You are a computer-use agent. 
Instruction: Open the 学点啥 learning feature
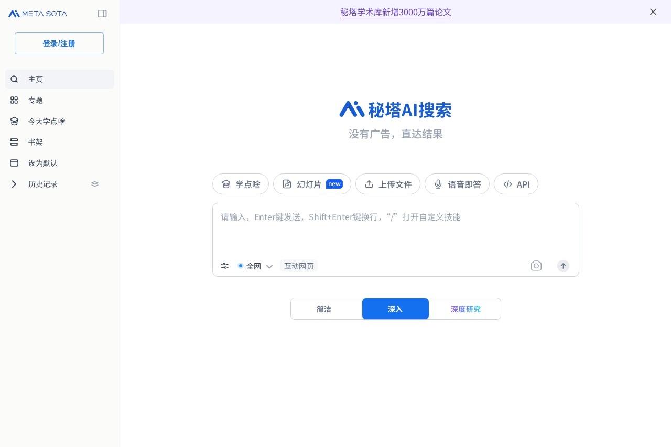240,184
